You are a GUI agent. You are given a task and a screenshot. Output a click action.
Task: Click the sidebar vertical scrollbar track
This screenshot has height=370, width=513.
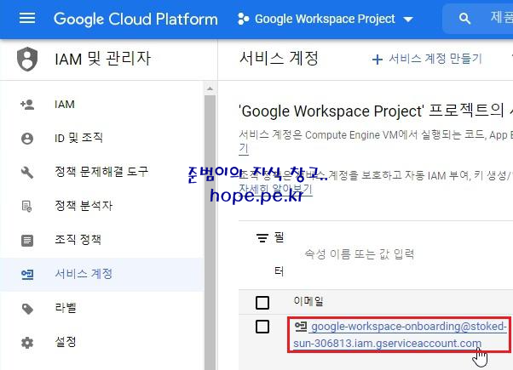point(210,232)
